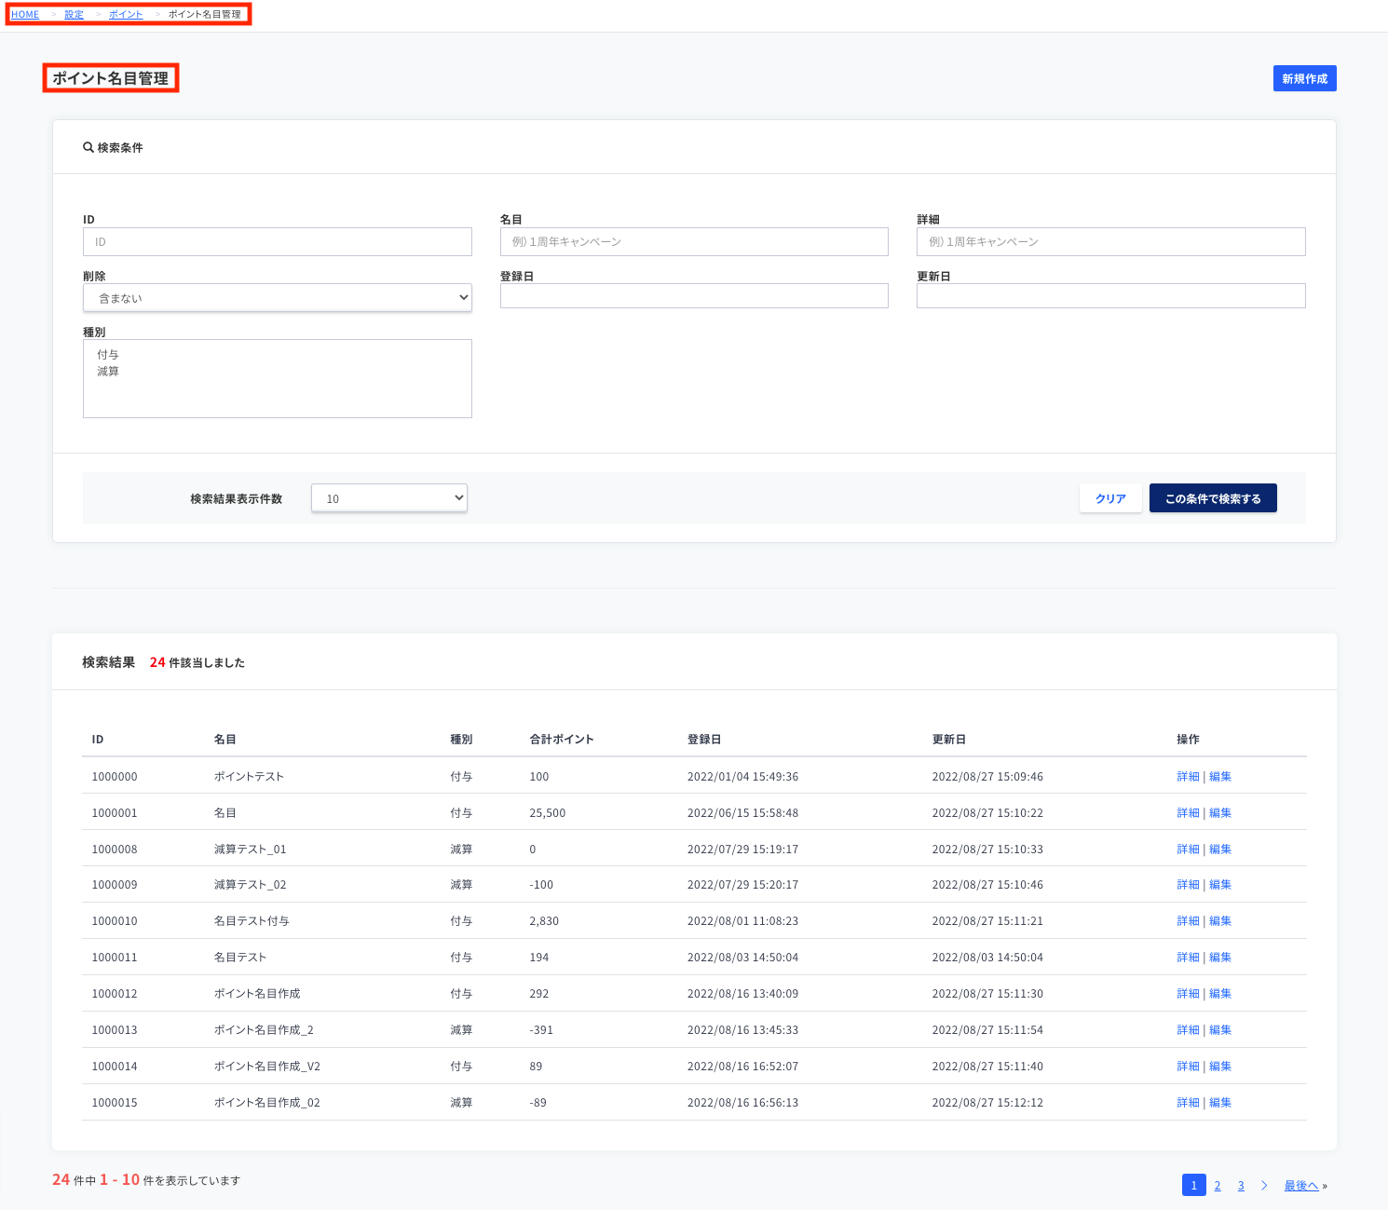The image size is (1388, 1210).
Task: Click the 登録日 date field
Action: 694,296
